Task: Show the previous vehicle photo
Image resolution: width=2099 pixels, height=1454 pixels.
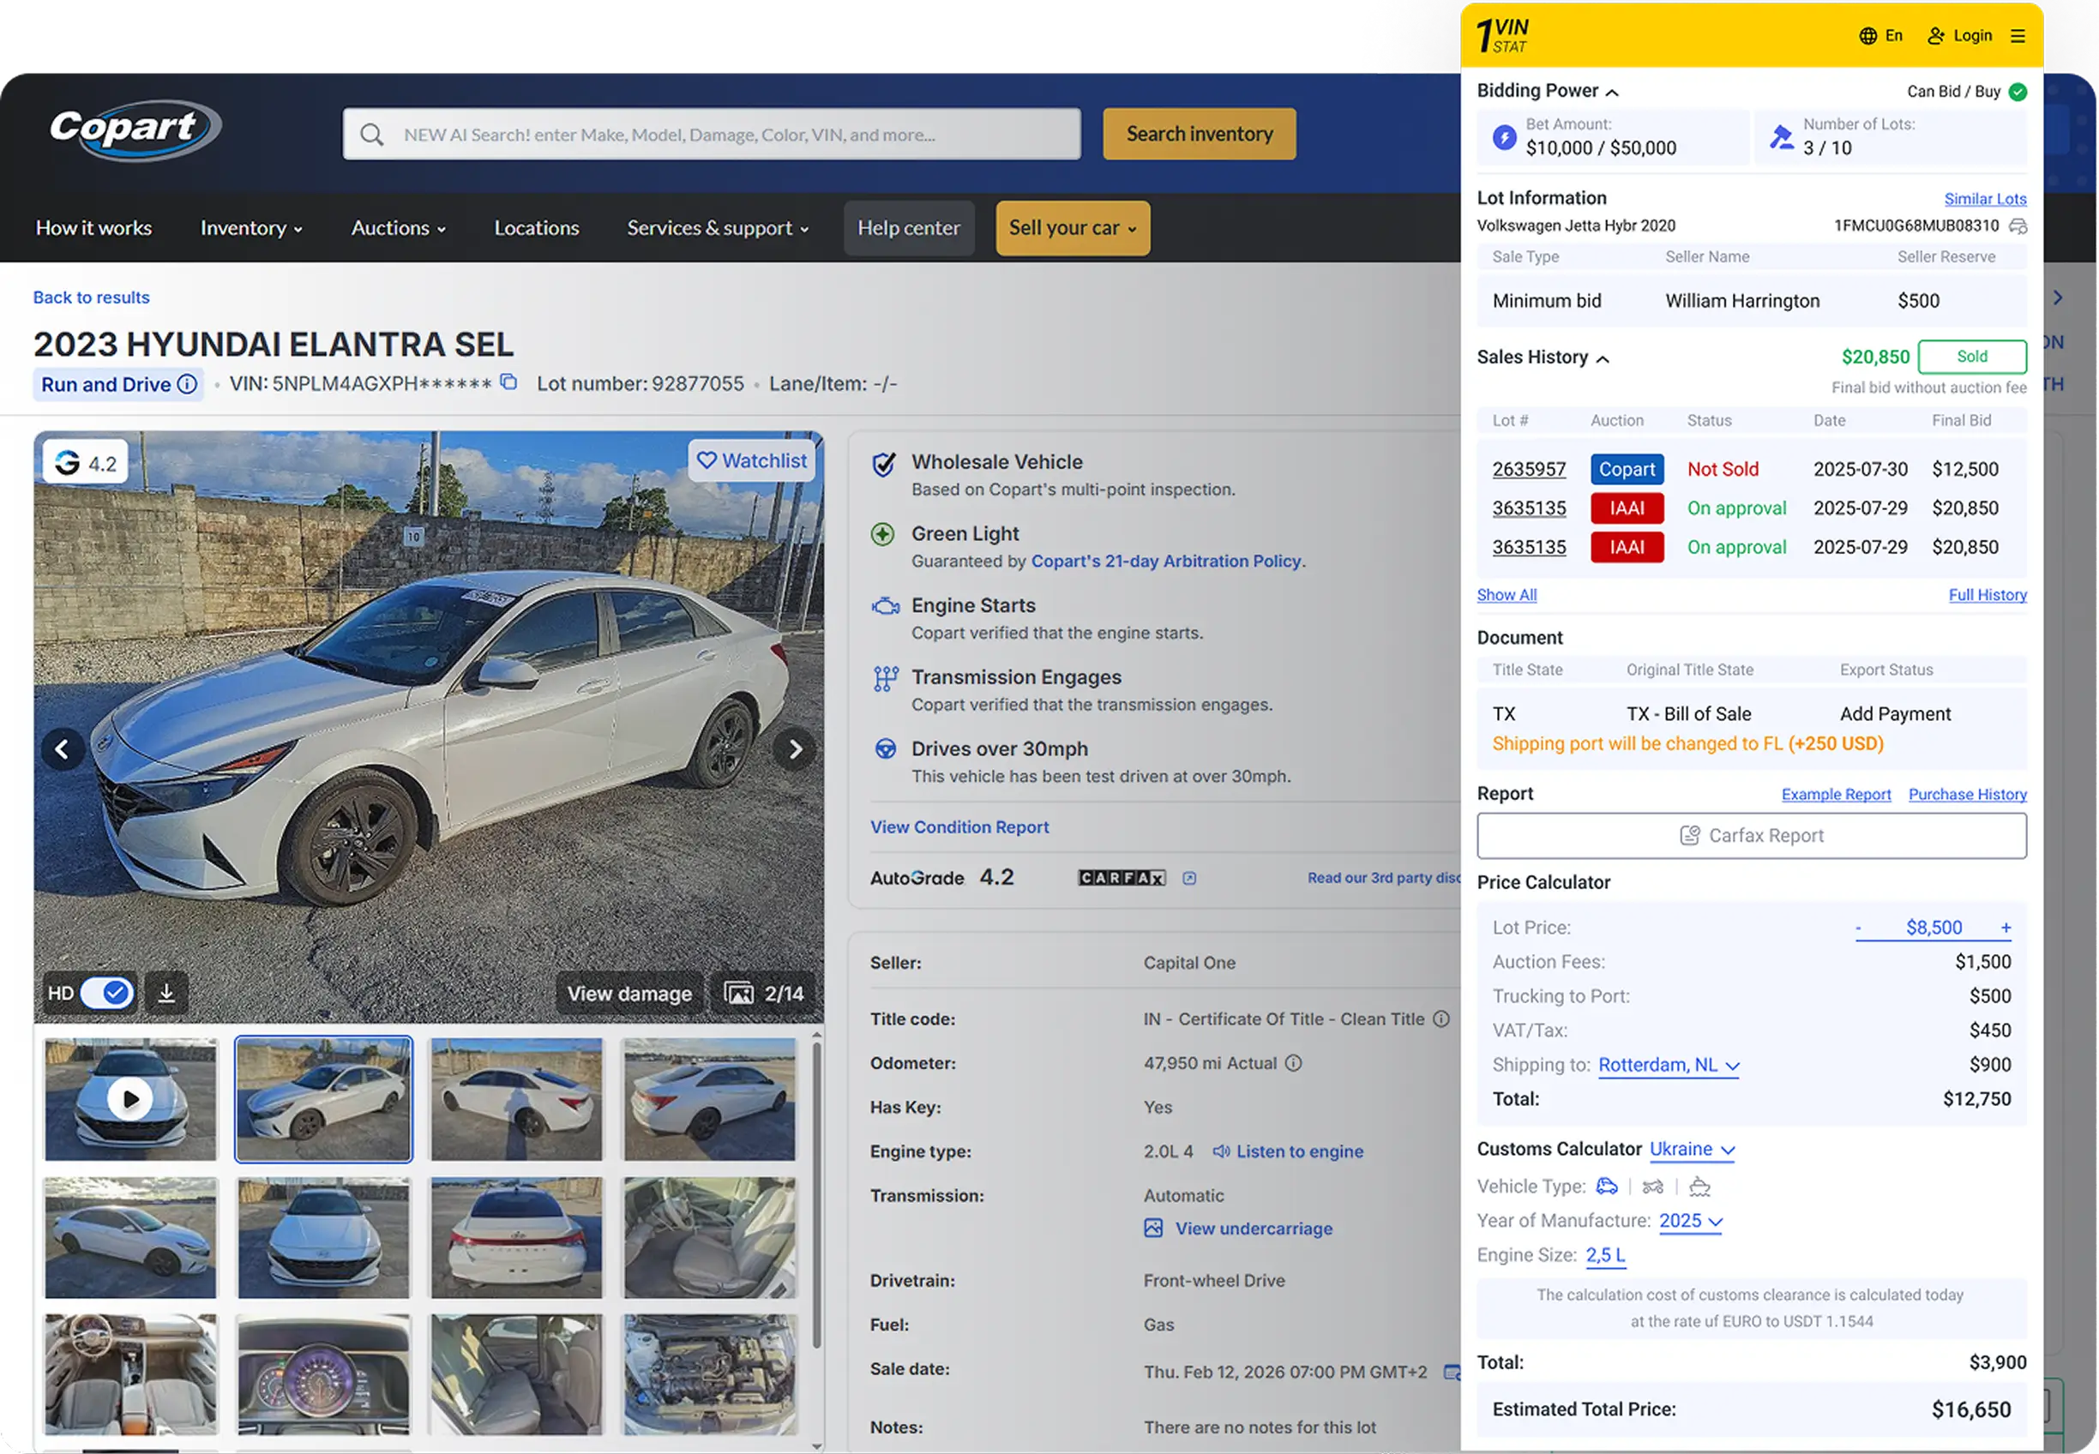Action: coord(62,750)
